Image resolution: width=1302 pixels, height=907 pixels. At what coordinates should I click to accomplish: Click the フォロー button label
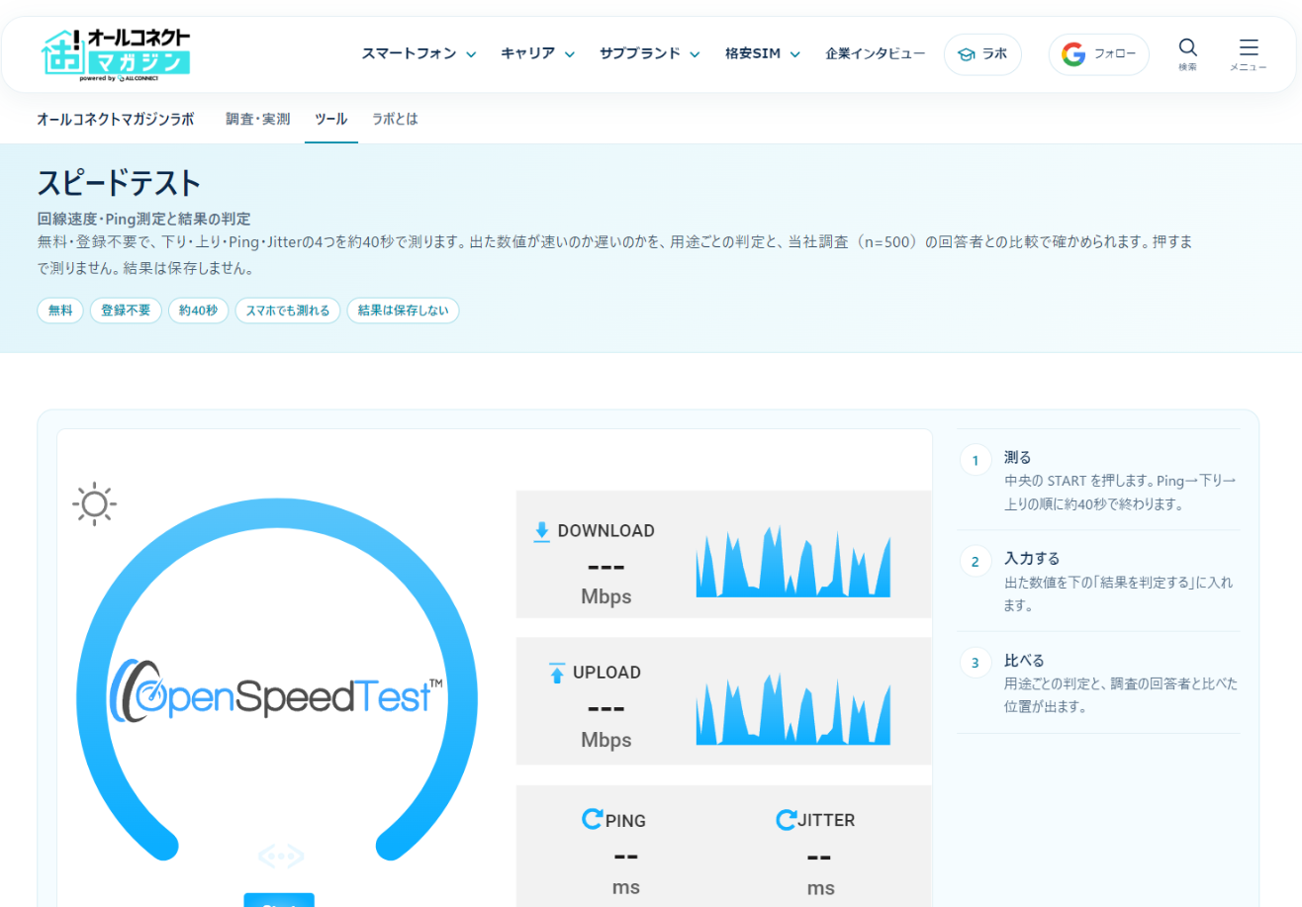[x=1115, y=54]
